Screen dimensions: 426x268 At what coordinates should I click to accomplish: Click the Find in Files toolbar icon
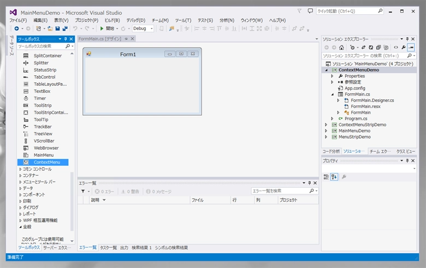coord(171,28)
